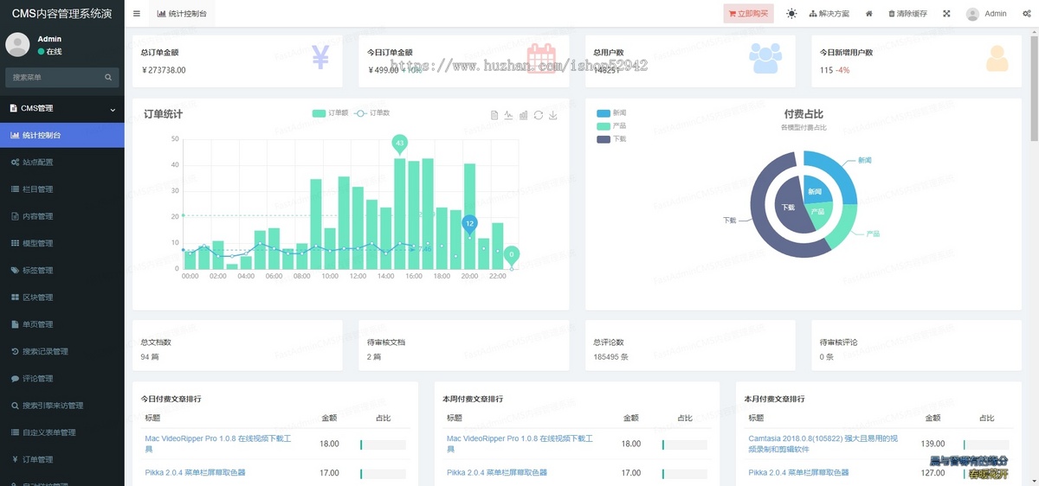Focus the 搜索菜单 search input
This screenshot has height=486, width=1039.
click(x=54, y=78)
